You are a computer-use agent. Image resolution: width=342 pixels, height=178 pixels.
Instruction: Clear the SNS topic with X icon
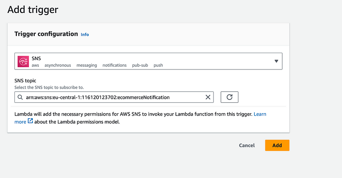coord(208,97)
